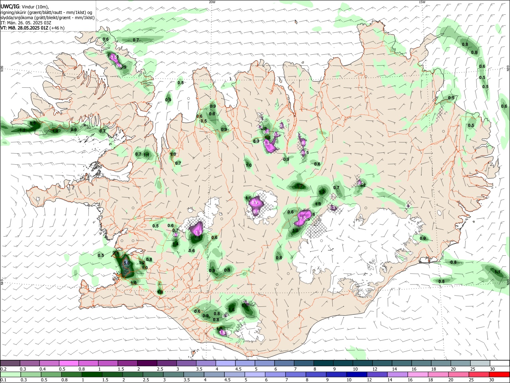Click the 0.6 value at the far right edge
510x383 pixels.
pyautogui.click(x=504, y=106)
